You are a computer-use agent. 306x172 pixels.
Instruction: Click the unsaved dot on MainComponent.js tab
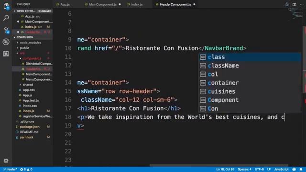point(120,4)
